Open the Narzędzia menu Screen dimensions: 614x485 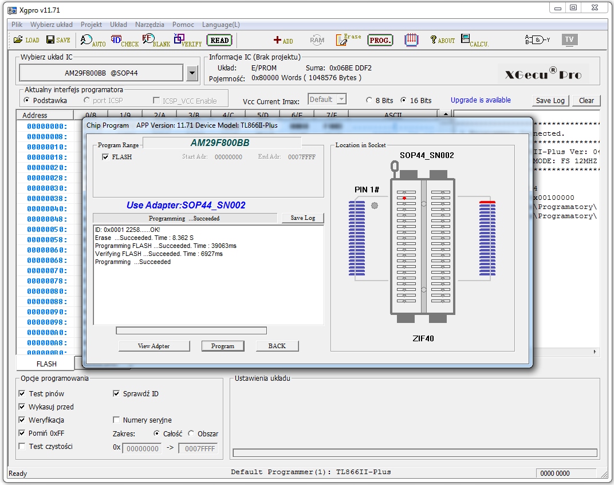point(149,25)
